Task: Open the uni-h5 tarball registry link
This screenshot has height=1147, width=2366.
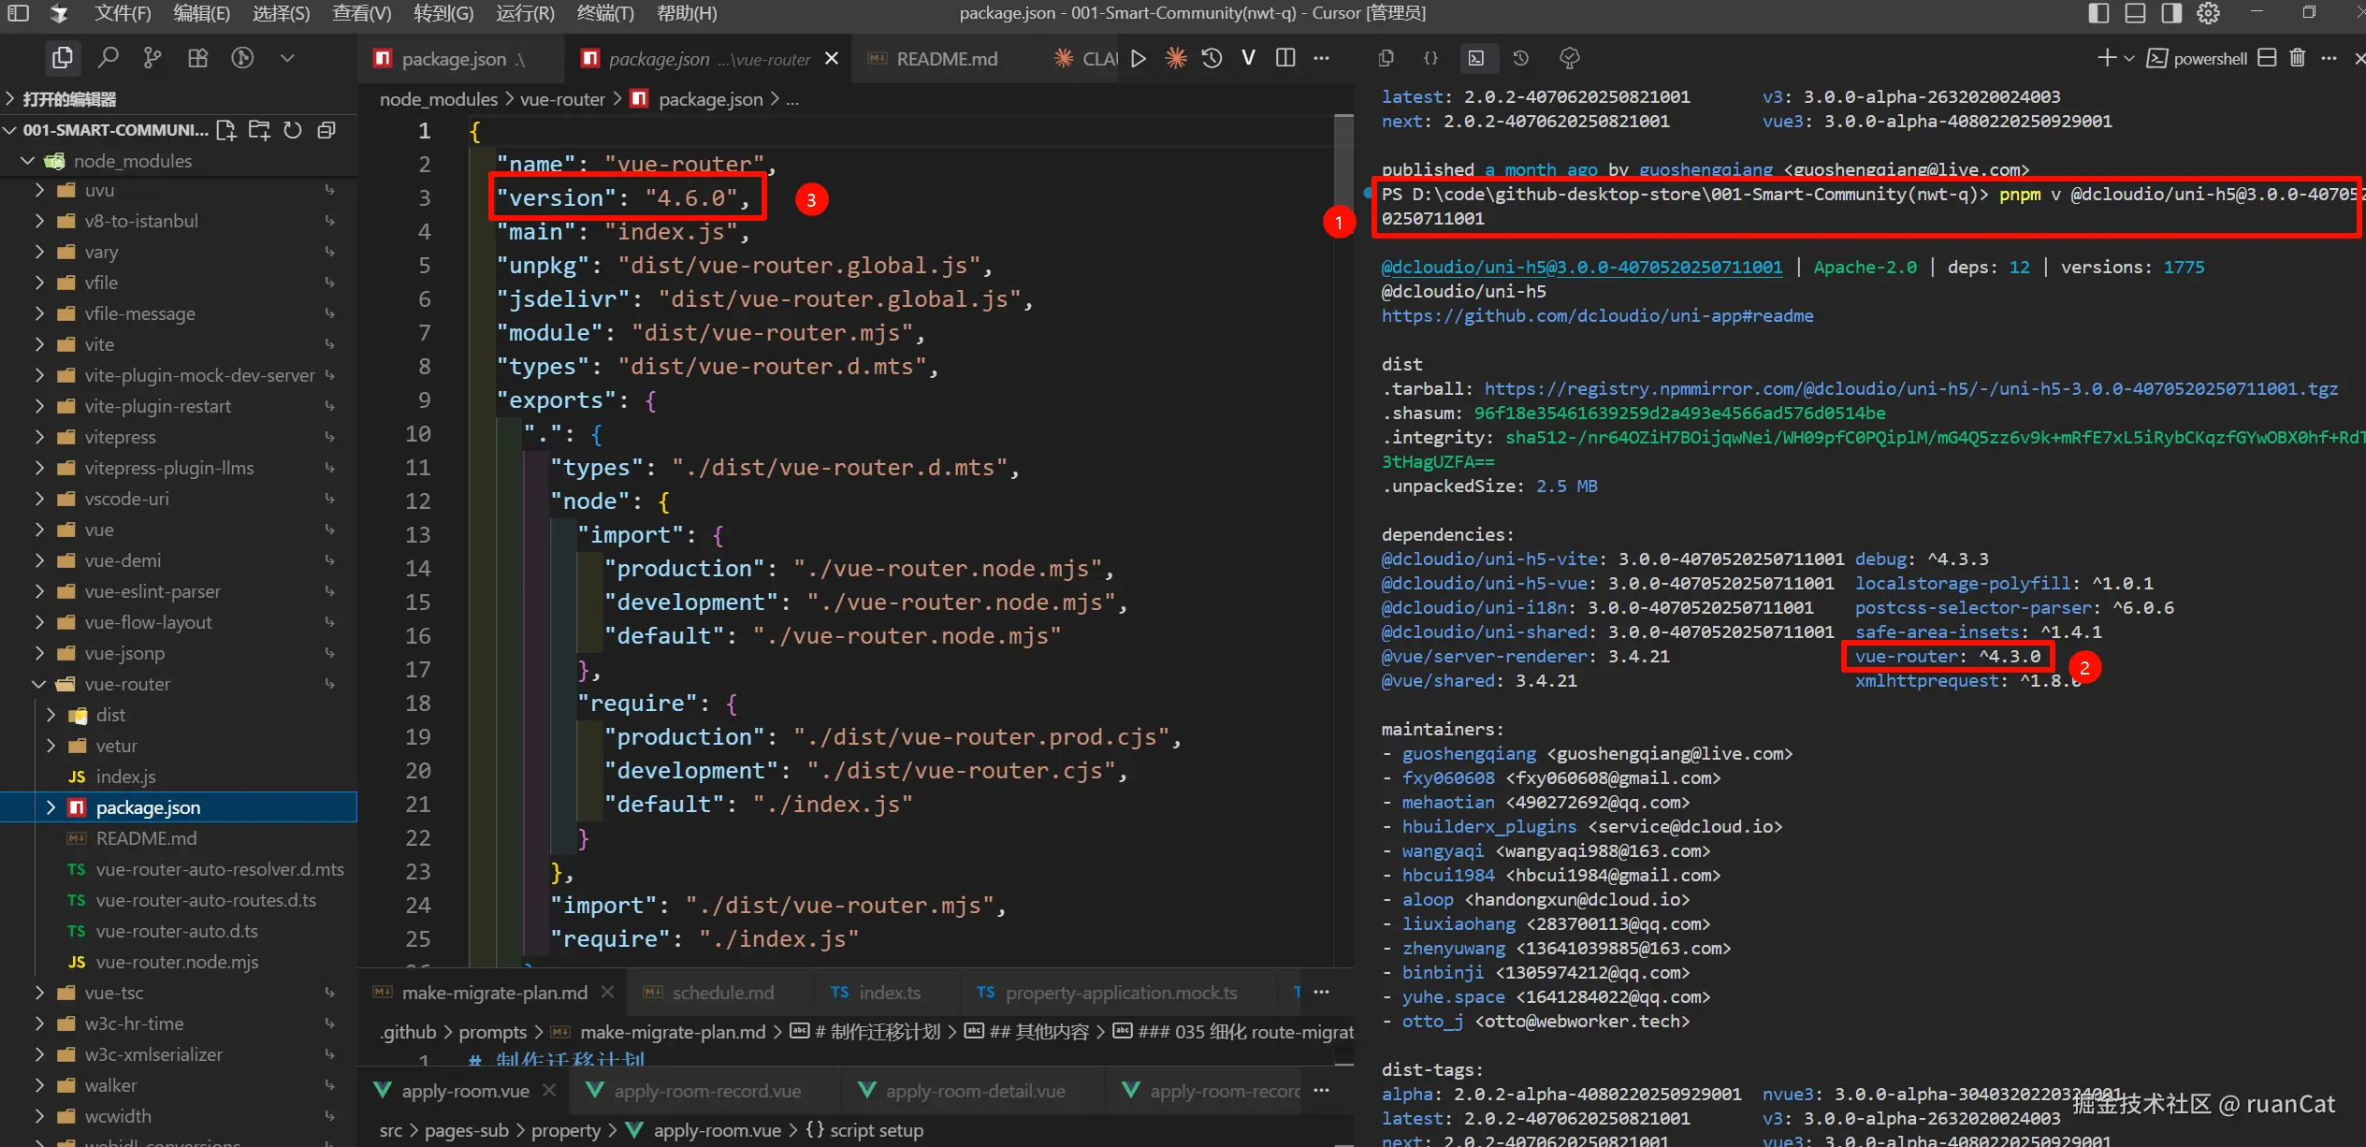Action: pos(1910,389)
